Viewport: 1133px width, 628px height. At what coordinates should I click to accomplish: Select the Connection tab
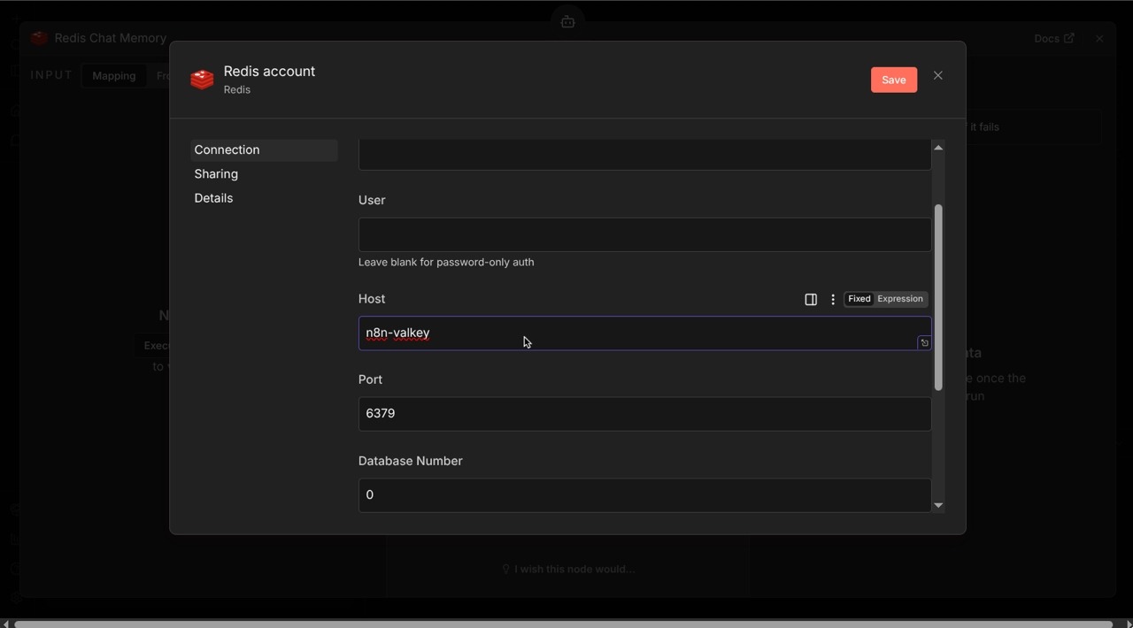click(x=264, y=150)
